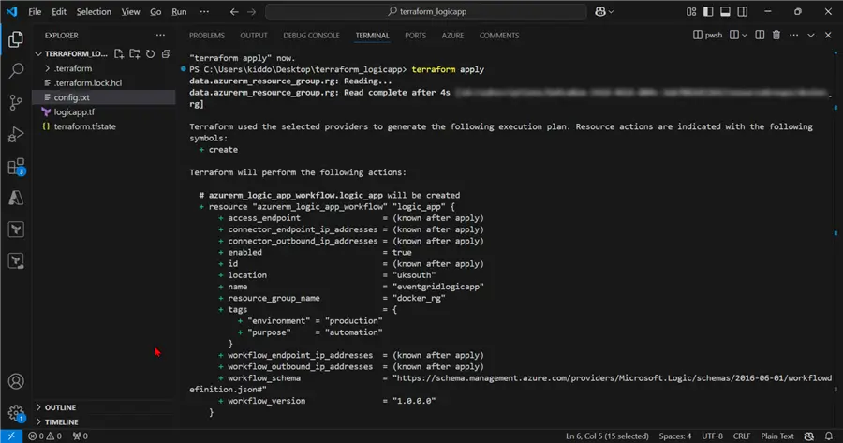Restore panel size with chevron
This screenshot has height=443, width=843.
tap(811, 35)
